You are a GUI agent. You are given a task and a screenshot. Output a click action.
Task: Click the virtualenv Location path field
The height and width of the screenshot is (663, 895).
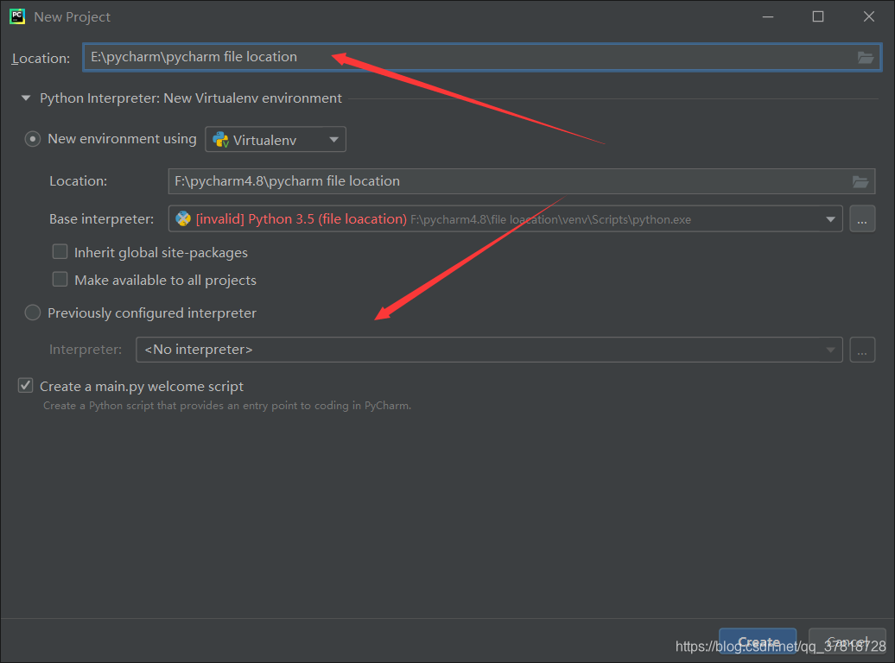[x=521, y=181]
